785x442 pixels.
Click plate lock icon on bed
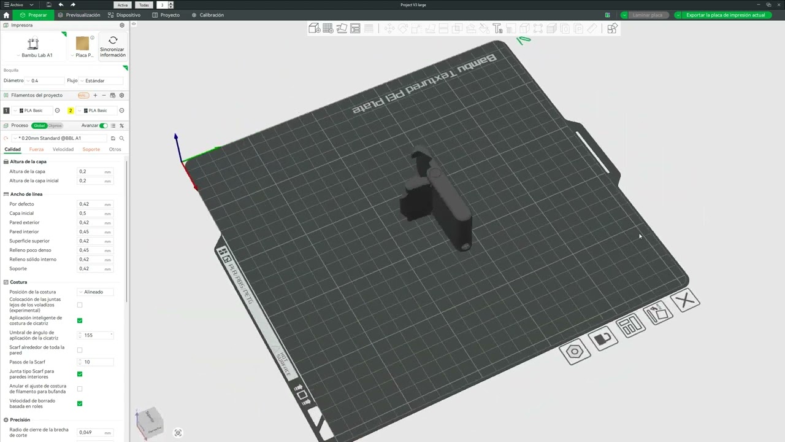pyautogui.click(x=603, y=338)
